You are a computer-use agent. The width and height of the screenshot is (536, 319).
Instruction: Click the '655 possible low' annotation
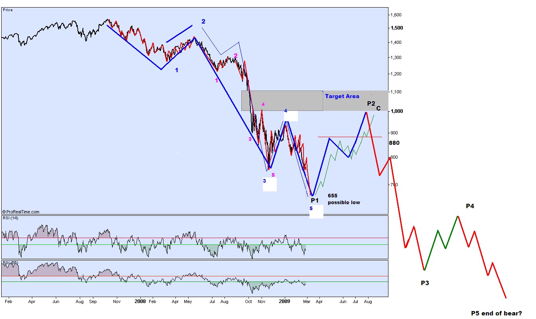[x=344, y=199]
